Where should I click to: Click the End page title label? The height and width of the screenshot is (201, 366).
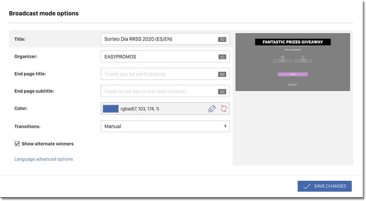click(x=30, y=74)
